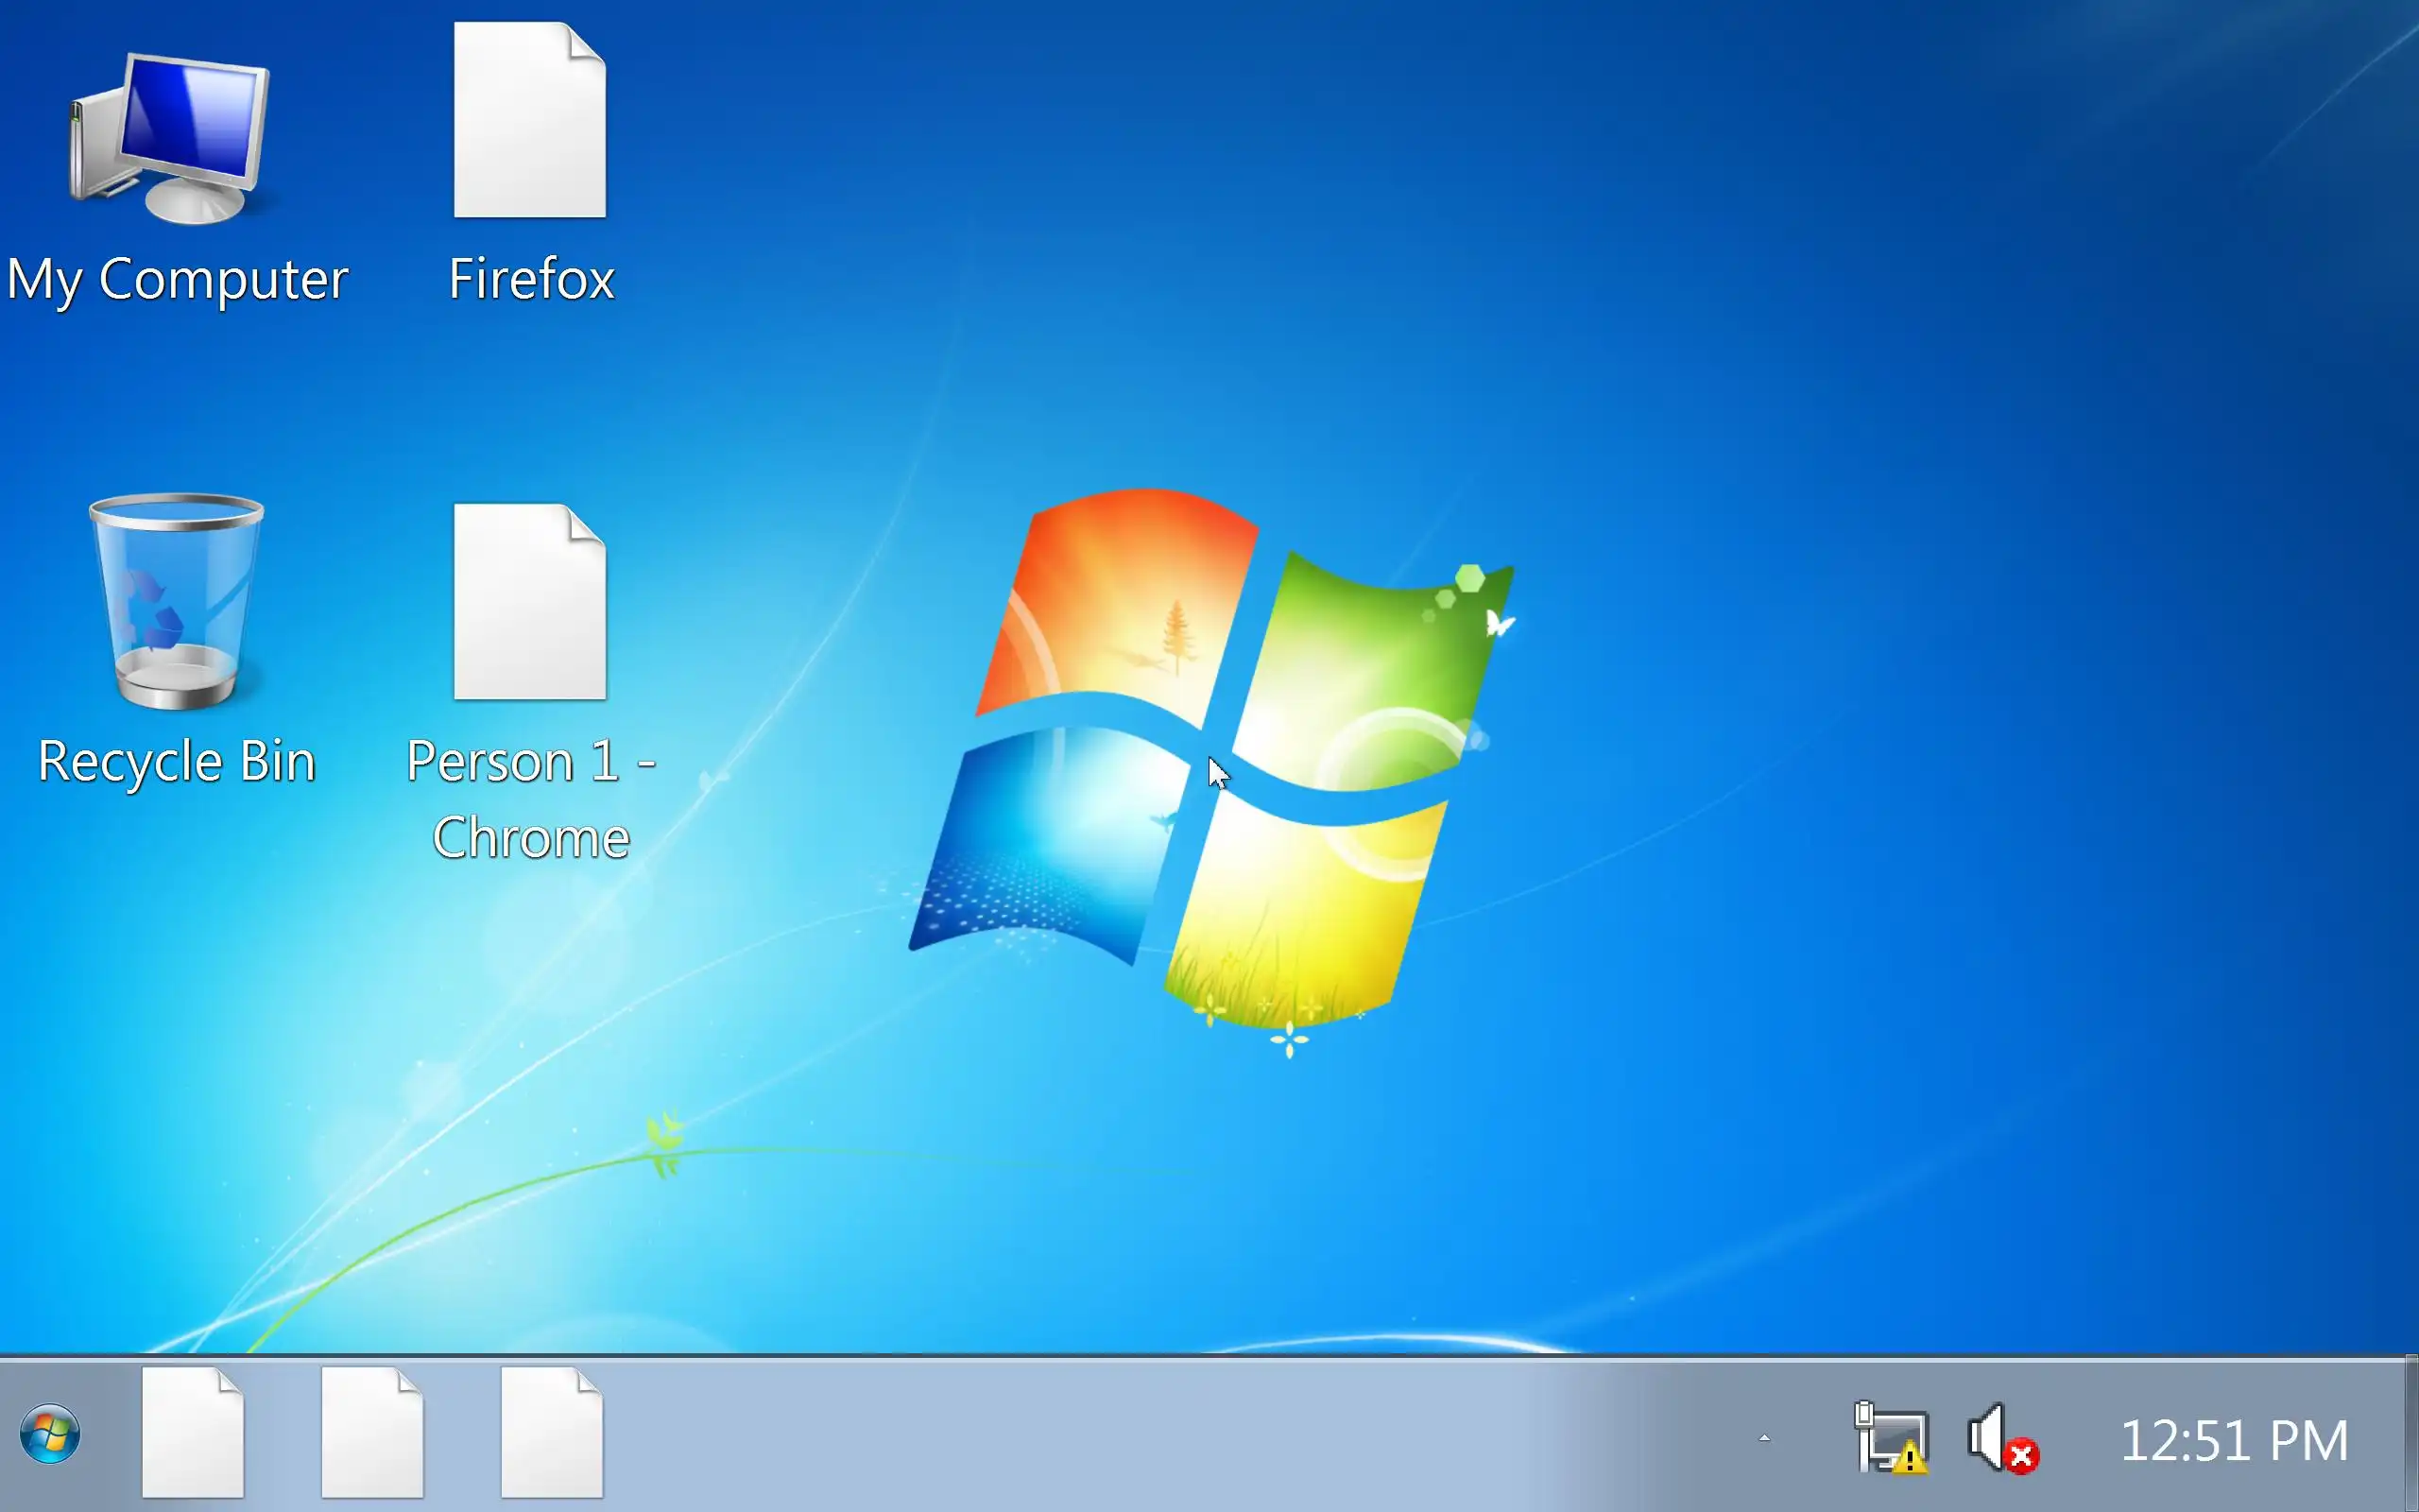Select the Firefox desktop shortcut icon
Viewport: 2419px width, 1512px height.
pyautogui.click(x=530, y=120)
